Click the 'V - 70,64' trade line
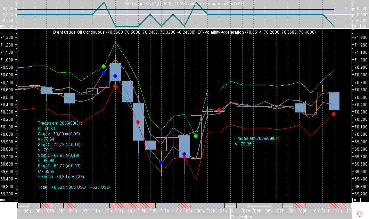The image size is (369, 219). click(x=46, y=139)
